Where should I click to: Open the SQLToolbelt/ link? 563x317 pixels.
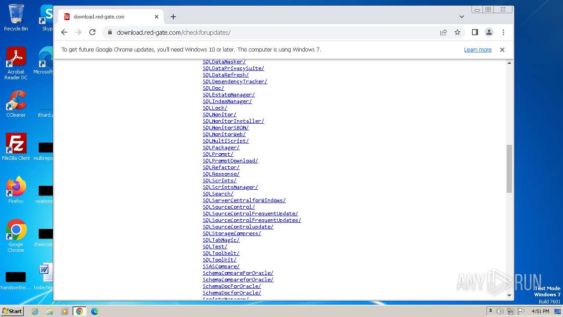coord(221,253)
